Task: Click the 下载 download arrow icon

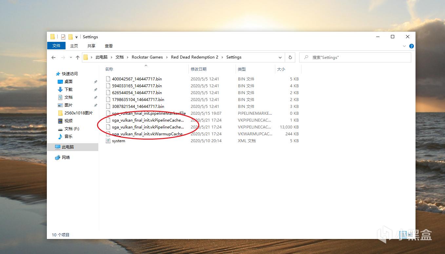Action: 60,90
